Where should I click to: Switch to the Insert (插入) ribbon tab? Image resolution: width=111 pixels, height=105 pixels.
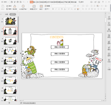[x=35, y=2]
